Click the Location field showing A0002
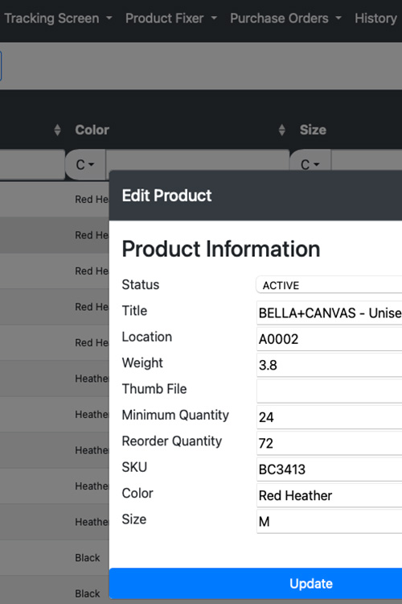Viewport: 402px width, 604px height. 330,339
